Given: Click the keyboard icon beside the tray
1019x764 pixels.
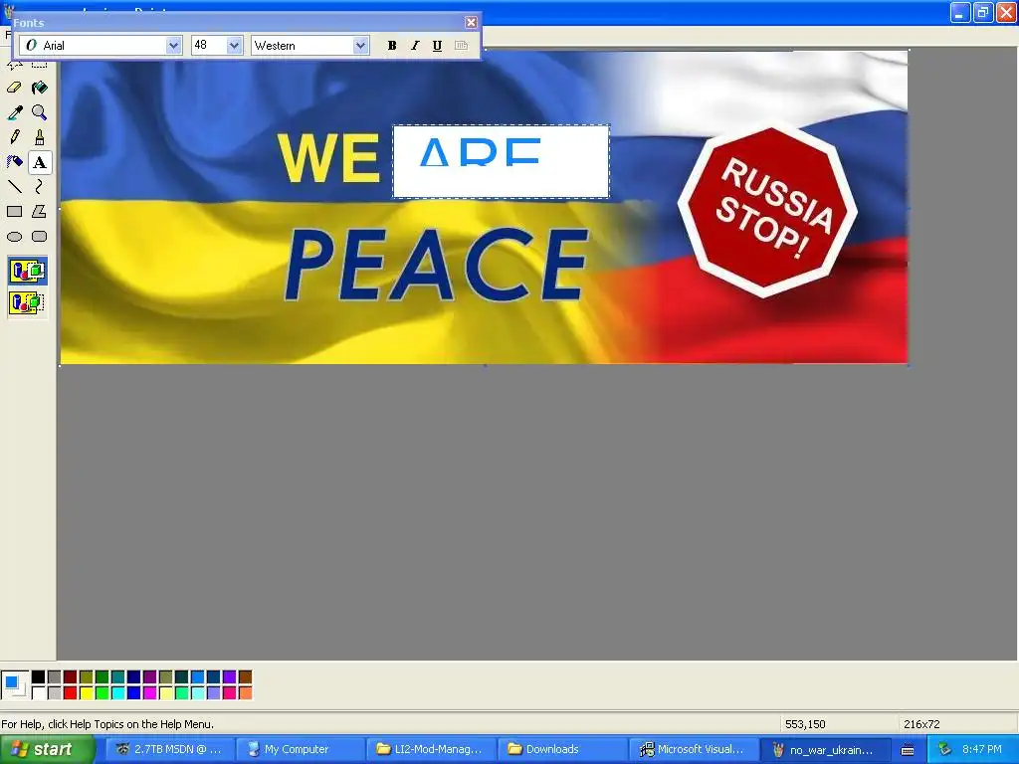Looking at the screenshot, I should [x=908, y=750].
